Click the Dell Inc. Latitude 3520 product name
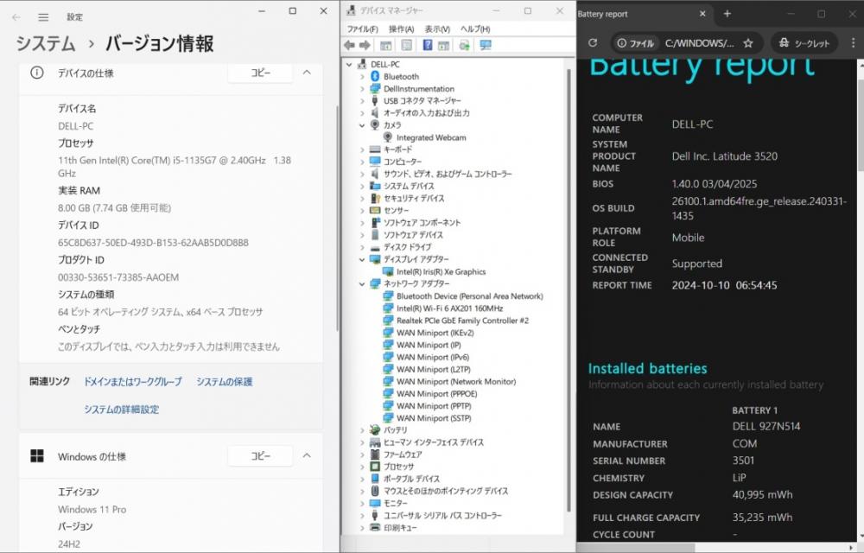864x553 pixels. 725,156
